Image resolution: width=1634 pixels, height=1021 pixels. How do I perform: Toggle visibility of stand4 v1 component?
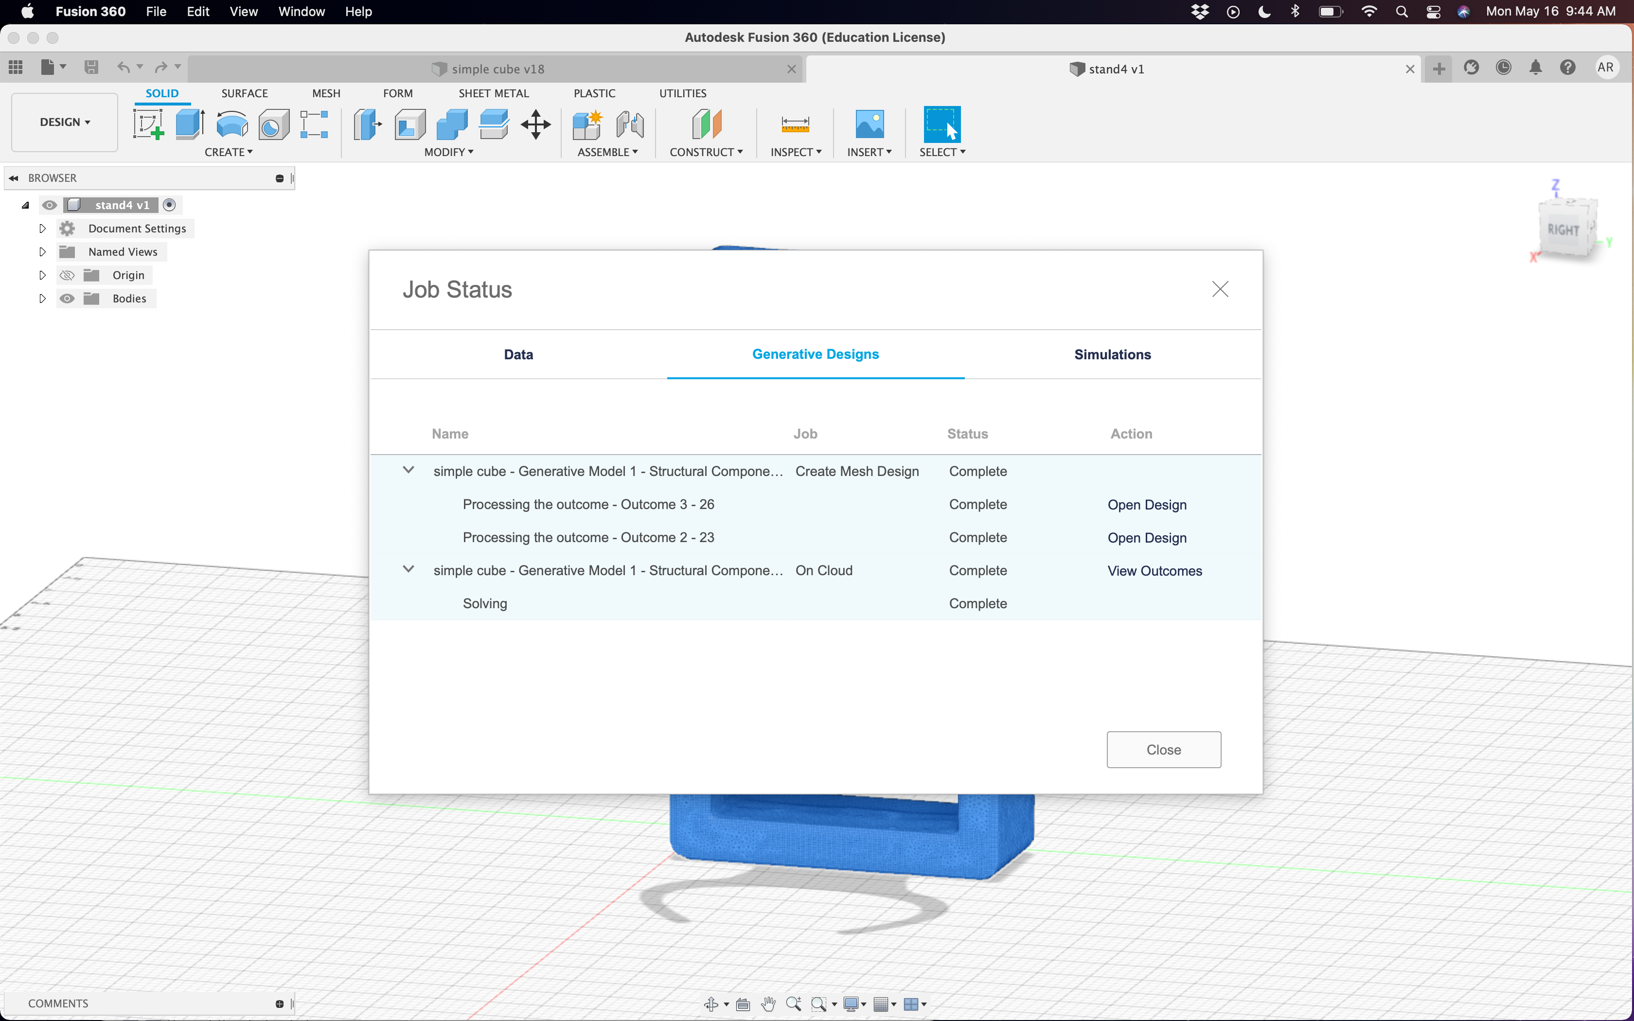pyautogui.click(x=49, y=205)
